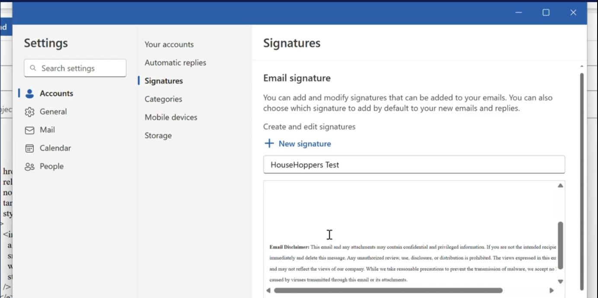Click the magnifier icon in Search settings

tap(33, 68)
